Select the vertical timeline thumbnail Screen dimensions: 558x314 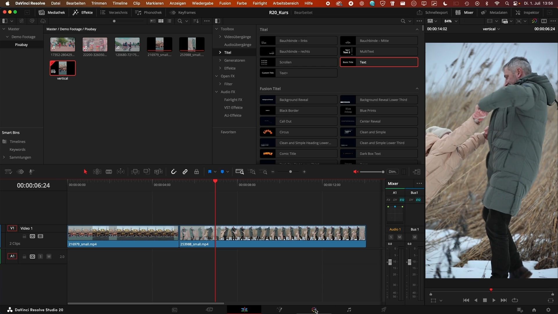point(62,68)
